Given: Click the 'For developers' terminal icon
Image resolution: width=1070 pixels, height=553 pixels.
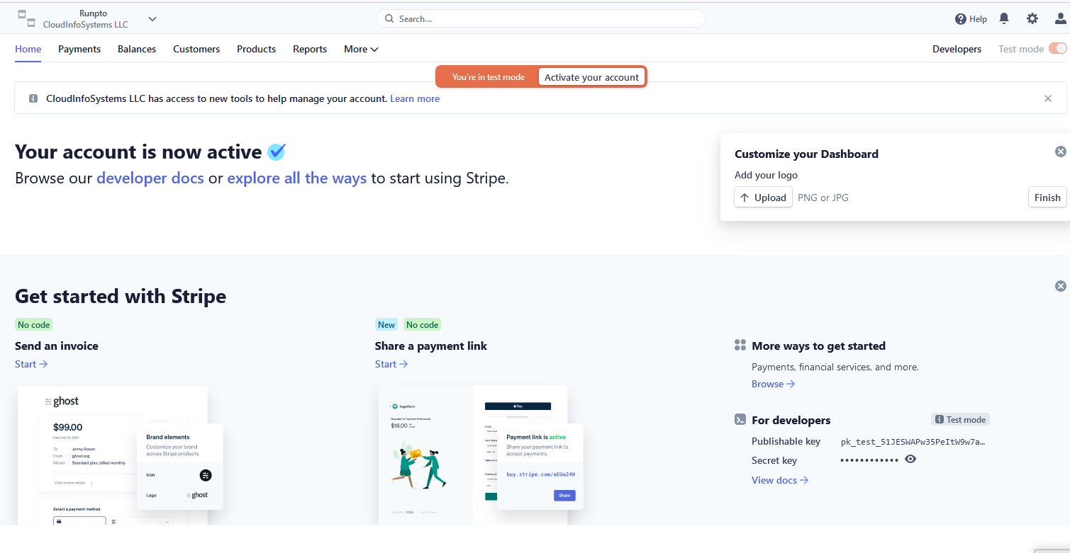Looking at the screenshot, I should 740,419.
